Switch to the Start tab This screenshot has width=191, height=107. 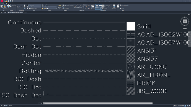click(5, 12)
